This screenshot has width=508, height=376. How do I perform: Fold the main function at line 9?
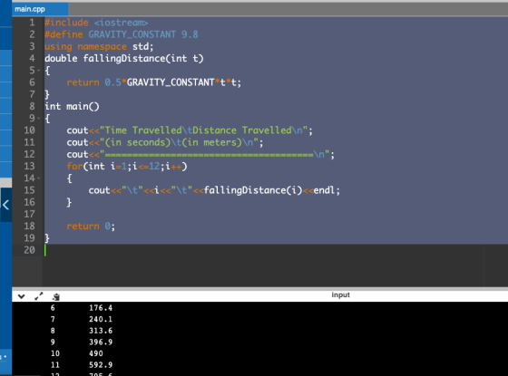38,118
